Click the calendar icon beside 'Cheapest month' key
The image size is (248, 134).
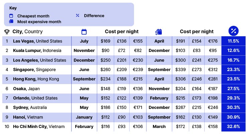tap(11, 16)
